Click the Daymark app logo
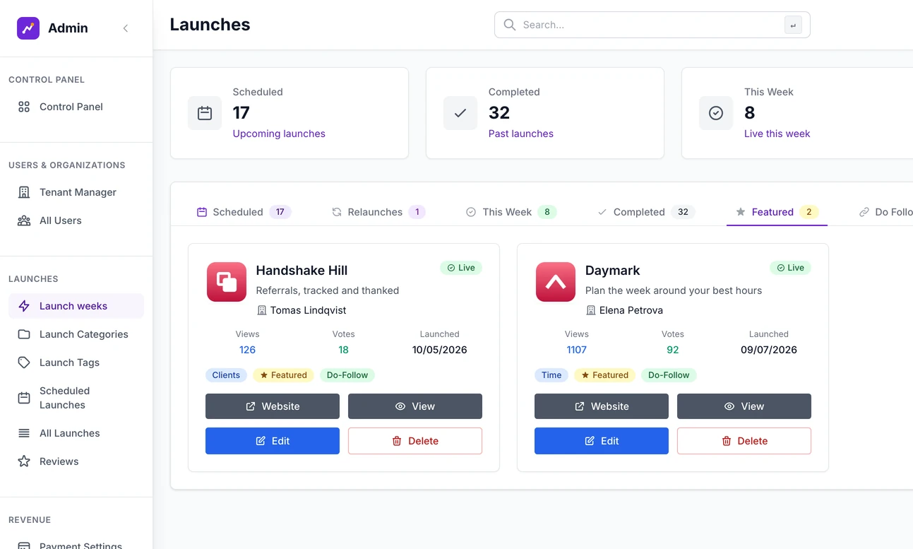This screenshot has width=913, height=549. click(556, 282)
